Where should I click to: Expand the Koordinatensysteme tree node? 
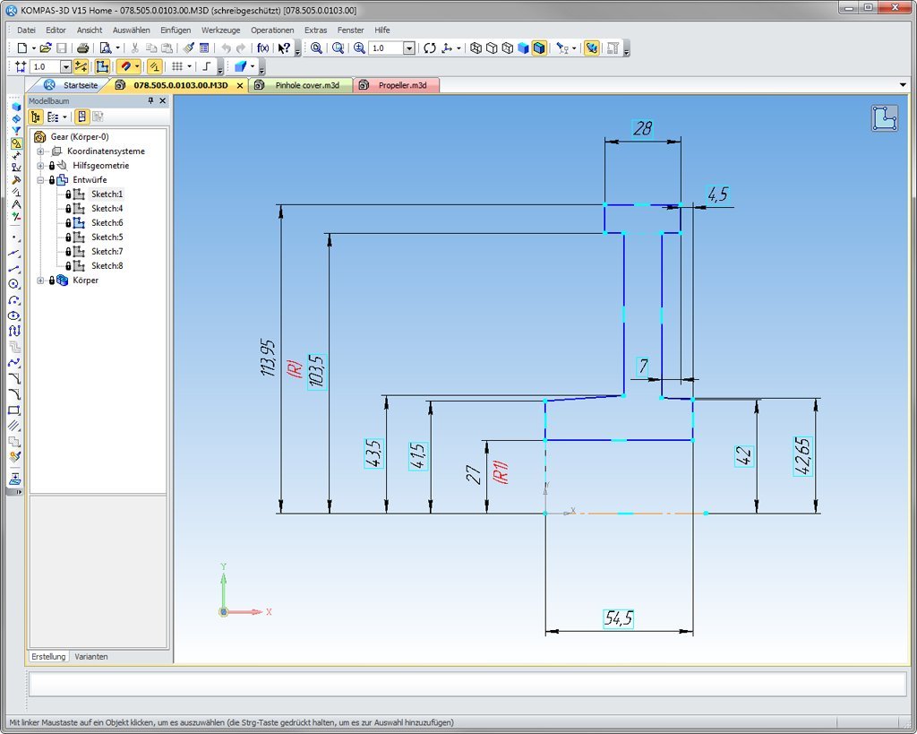click(40, 151)
